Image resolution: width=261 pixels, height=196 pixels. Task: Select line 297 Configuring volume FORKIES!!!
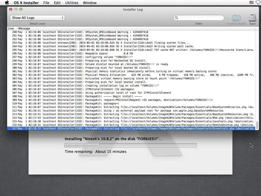point(131,57)
